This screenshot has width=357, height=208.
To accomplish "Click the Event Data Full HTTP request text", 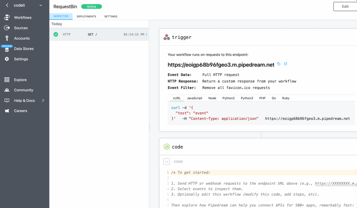I will 221,75.
